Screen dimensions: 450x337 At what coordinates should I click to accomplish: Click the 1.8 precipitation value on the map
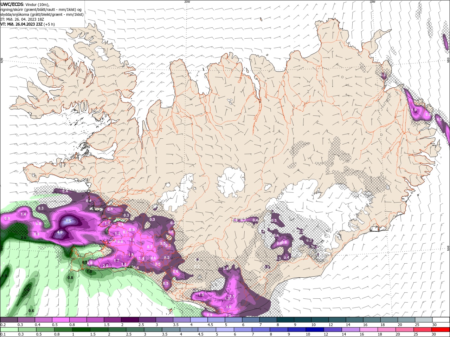pos(131,255)
